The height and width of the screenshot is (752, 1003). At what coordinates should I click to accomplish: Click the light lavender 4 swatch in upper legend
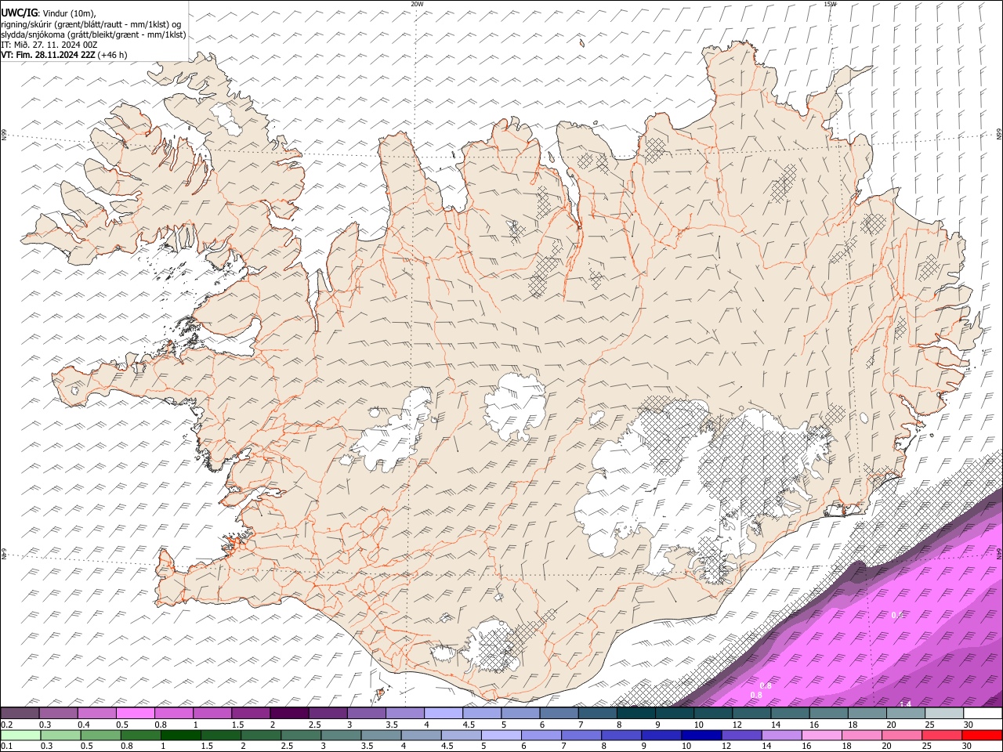click(x=444, y=714)
